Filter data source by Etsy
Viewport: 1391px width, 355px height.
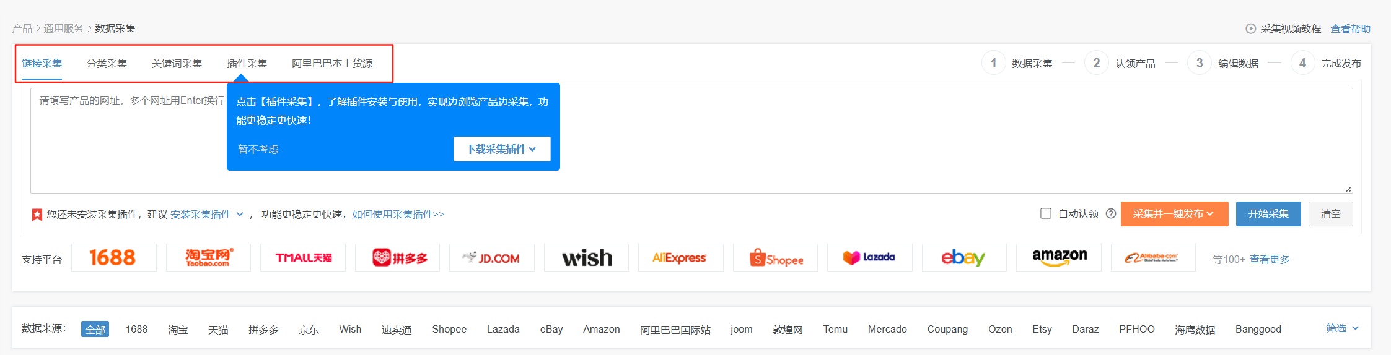pyautogui.click(x=1042, y=330)
